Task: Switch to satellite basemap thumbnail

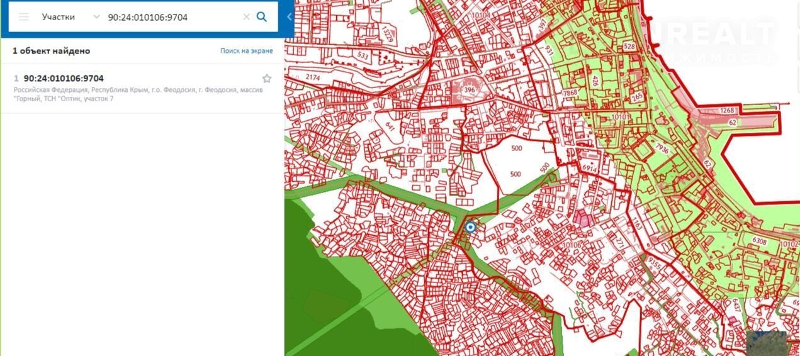Action: pos(766,343)
